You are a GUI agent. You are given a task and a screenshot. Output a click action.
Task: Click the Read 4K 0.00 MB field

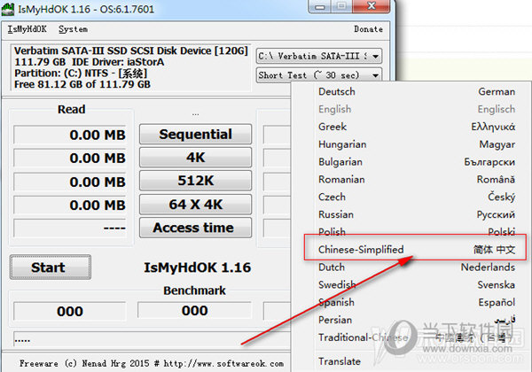70,158
